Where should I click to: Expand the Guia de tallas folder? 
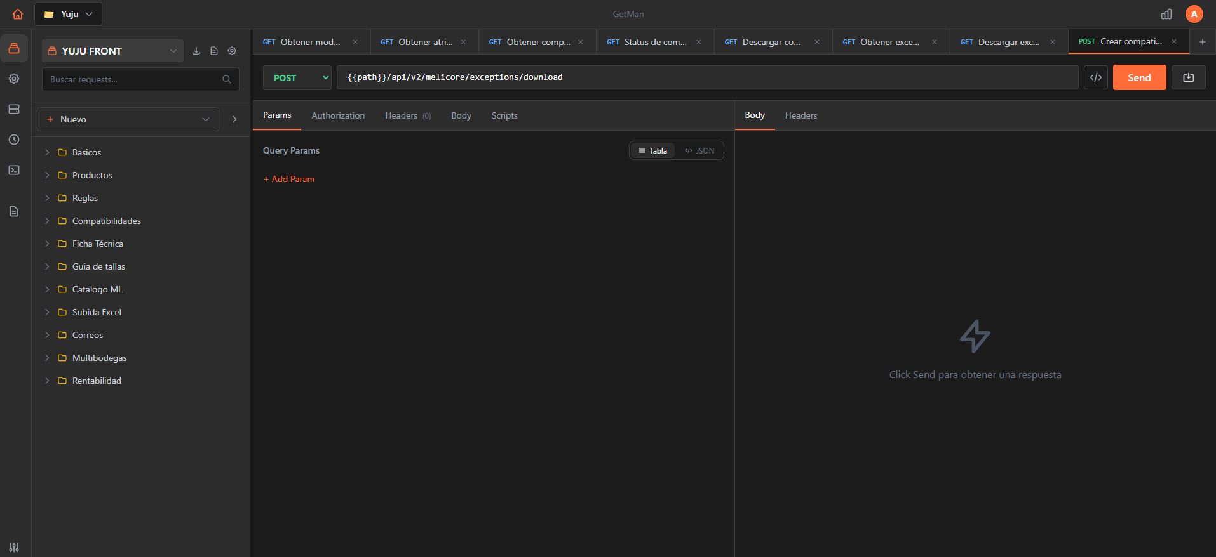pyautogui.click(x=47, y=266)
